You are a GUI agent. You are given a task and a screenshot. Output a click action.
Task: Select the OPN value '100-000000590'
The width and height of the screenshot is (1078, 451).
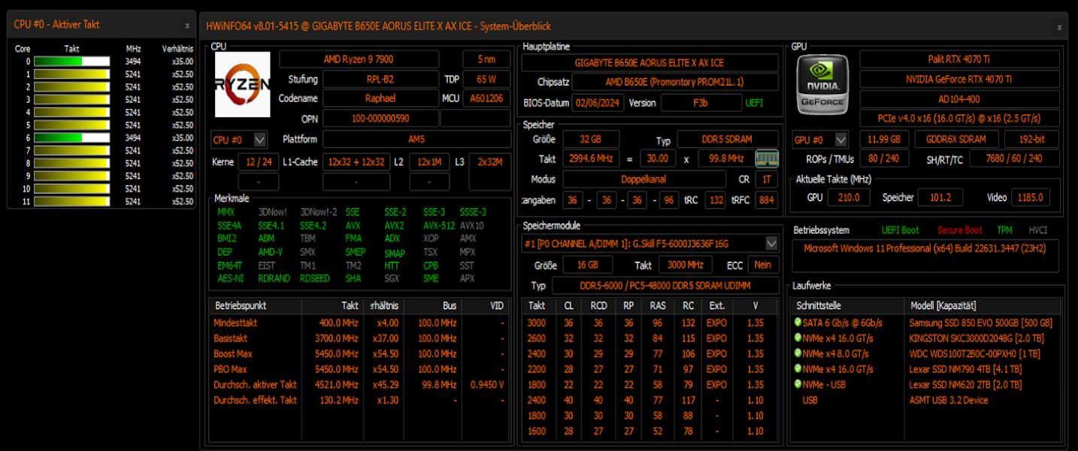tap(380, 119)
